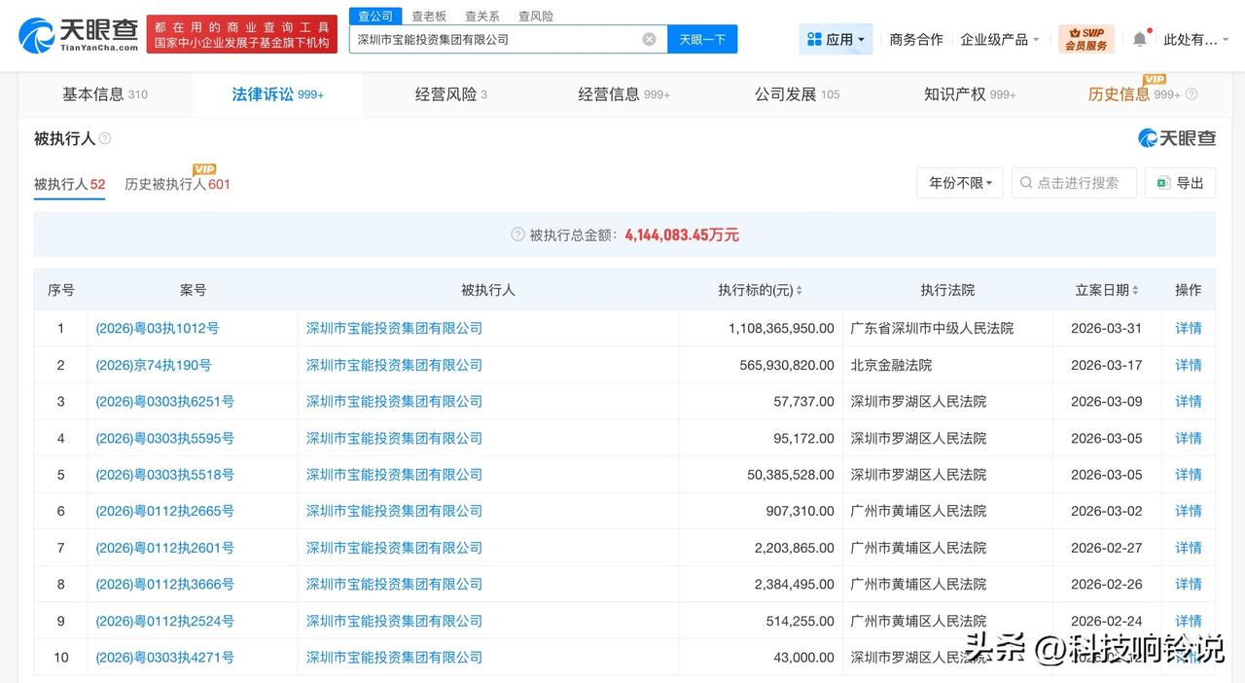Open 详情 for 北京金融法院 case
The image size is (1245, 683).
coord(1188,365)
